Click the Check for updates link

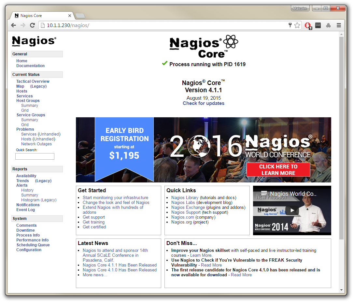[204, 103]
